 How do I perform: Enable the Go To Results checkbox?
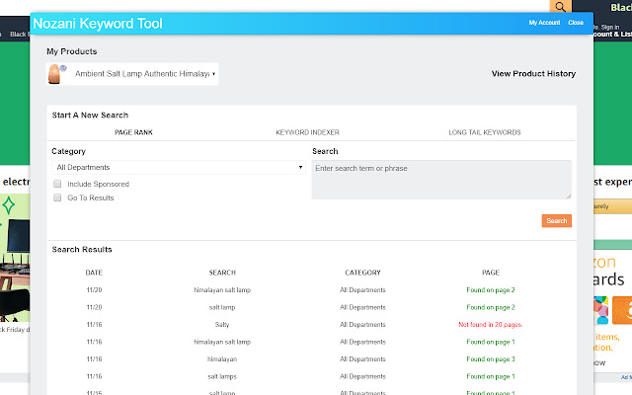(57, 197)
